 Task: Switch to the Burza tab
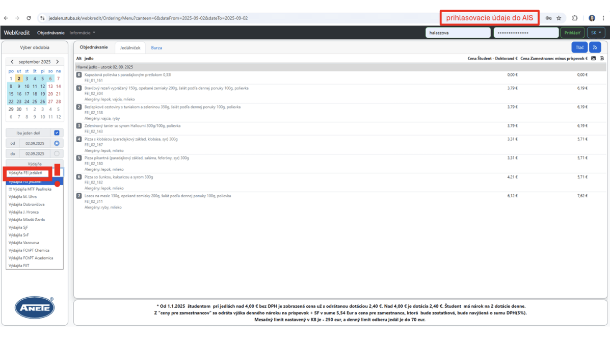[156, 48]
